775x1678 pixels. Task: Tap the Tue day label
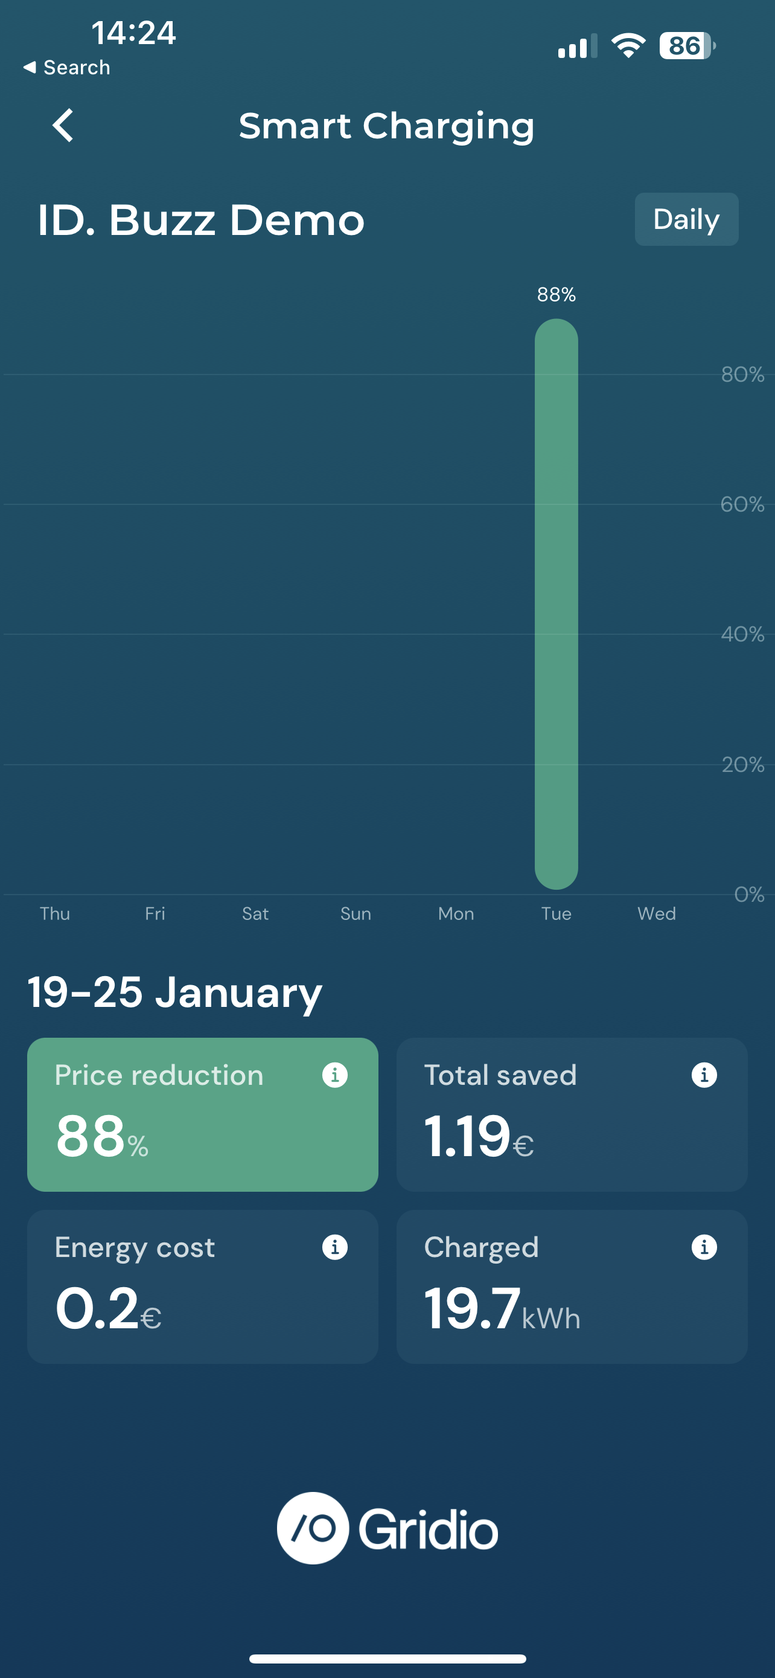(557, 914)
